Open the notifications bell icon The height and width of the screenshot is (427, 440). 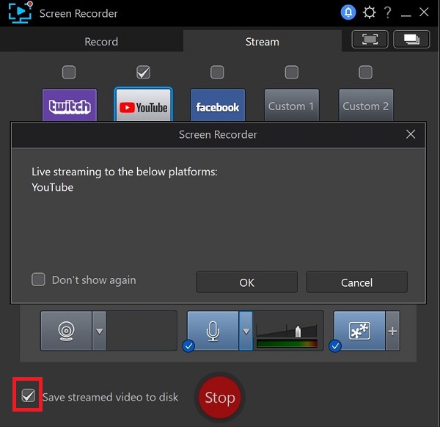point(348,12)
